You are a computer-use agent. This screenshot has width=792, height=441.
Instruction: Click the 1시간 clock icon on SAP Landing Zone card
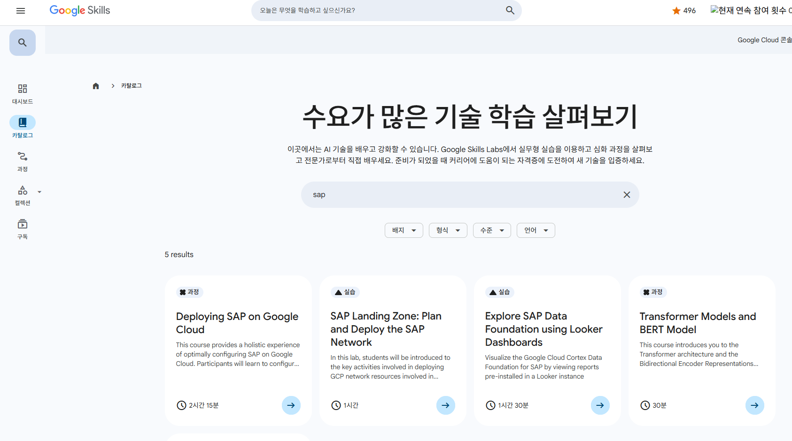[x=336, y=405]
